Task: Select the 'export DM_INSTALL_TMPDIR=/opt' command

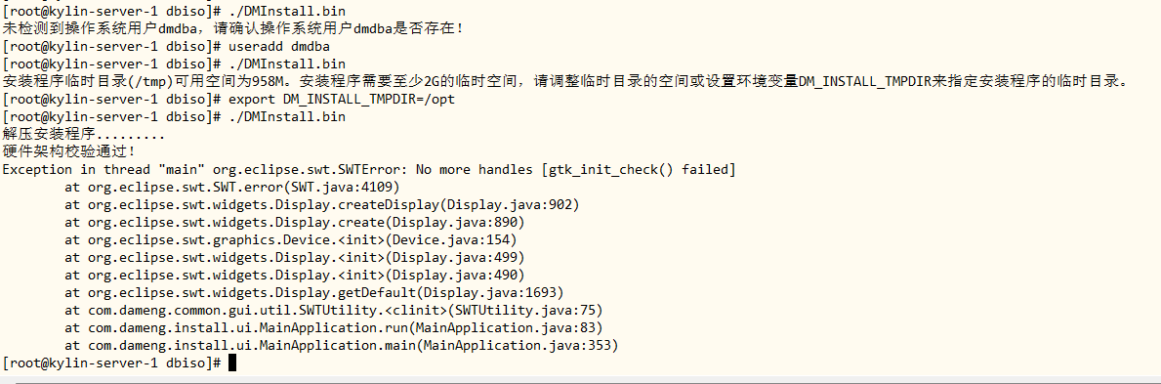Action: coord(342,99)
